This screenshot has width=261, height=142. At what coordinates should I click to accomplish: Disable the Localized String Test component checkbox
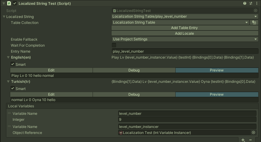coord(15,3)
